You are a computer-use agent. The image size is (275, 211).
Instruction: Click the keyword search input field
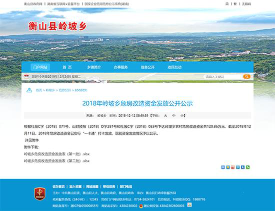click(223, 77)
